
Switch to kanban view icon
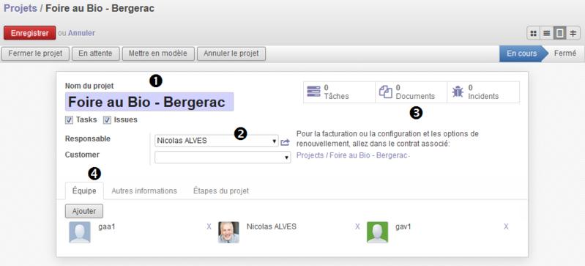click(x=534, y=34)
